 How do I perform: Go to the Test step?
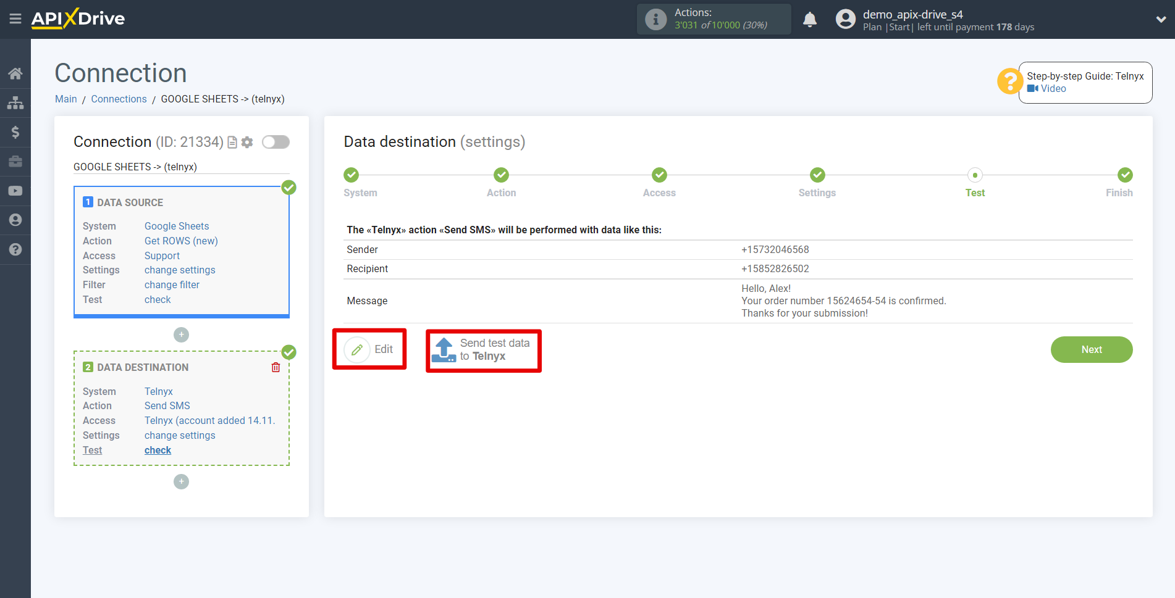pos(975,175)
